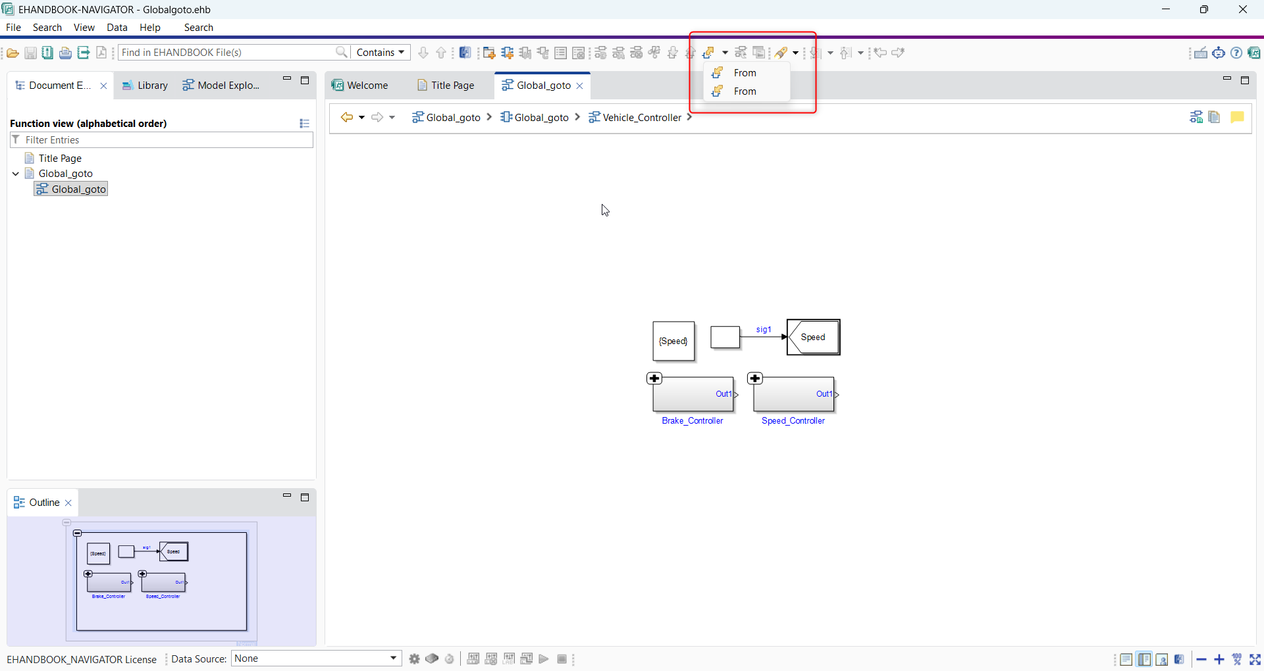Click the keyboard icon in top-right toolbar

1201,53
